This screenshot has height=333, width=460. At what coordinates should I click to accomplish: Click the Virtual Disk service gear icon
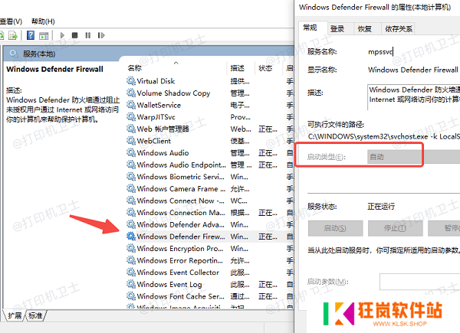(131, 81)
